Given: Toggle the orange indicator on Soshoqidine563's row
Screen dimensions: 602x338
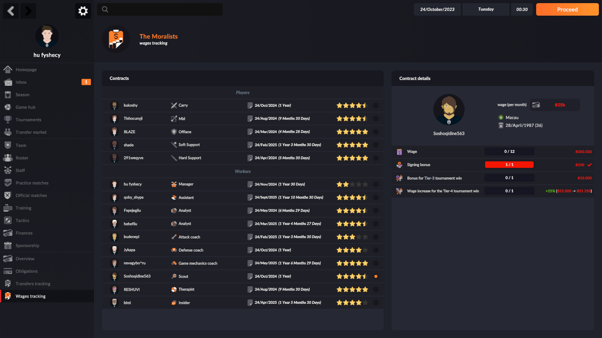Looking at the screenshot, I should pyautogui.click(x=376, y=276).
